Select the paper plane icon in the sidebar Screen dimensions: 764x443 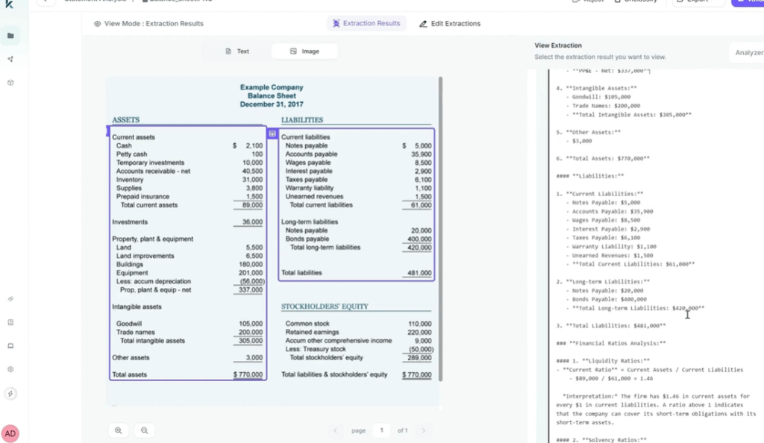pyautogui.click(x=10, y=58)
